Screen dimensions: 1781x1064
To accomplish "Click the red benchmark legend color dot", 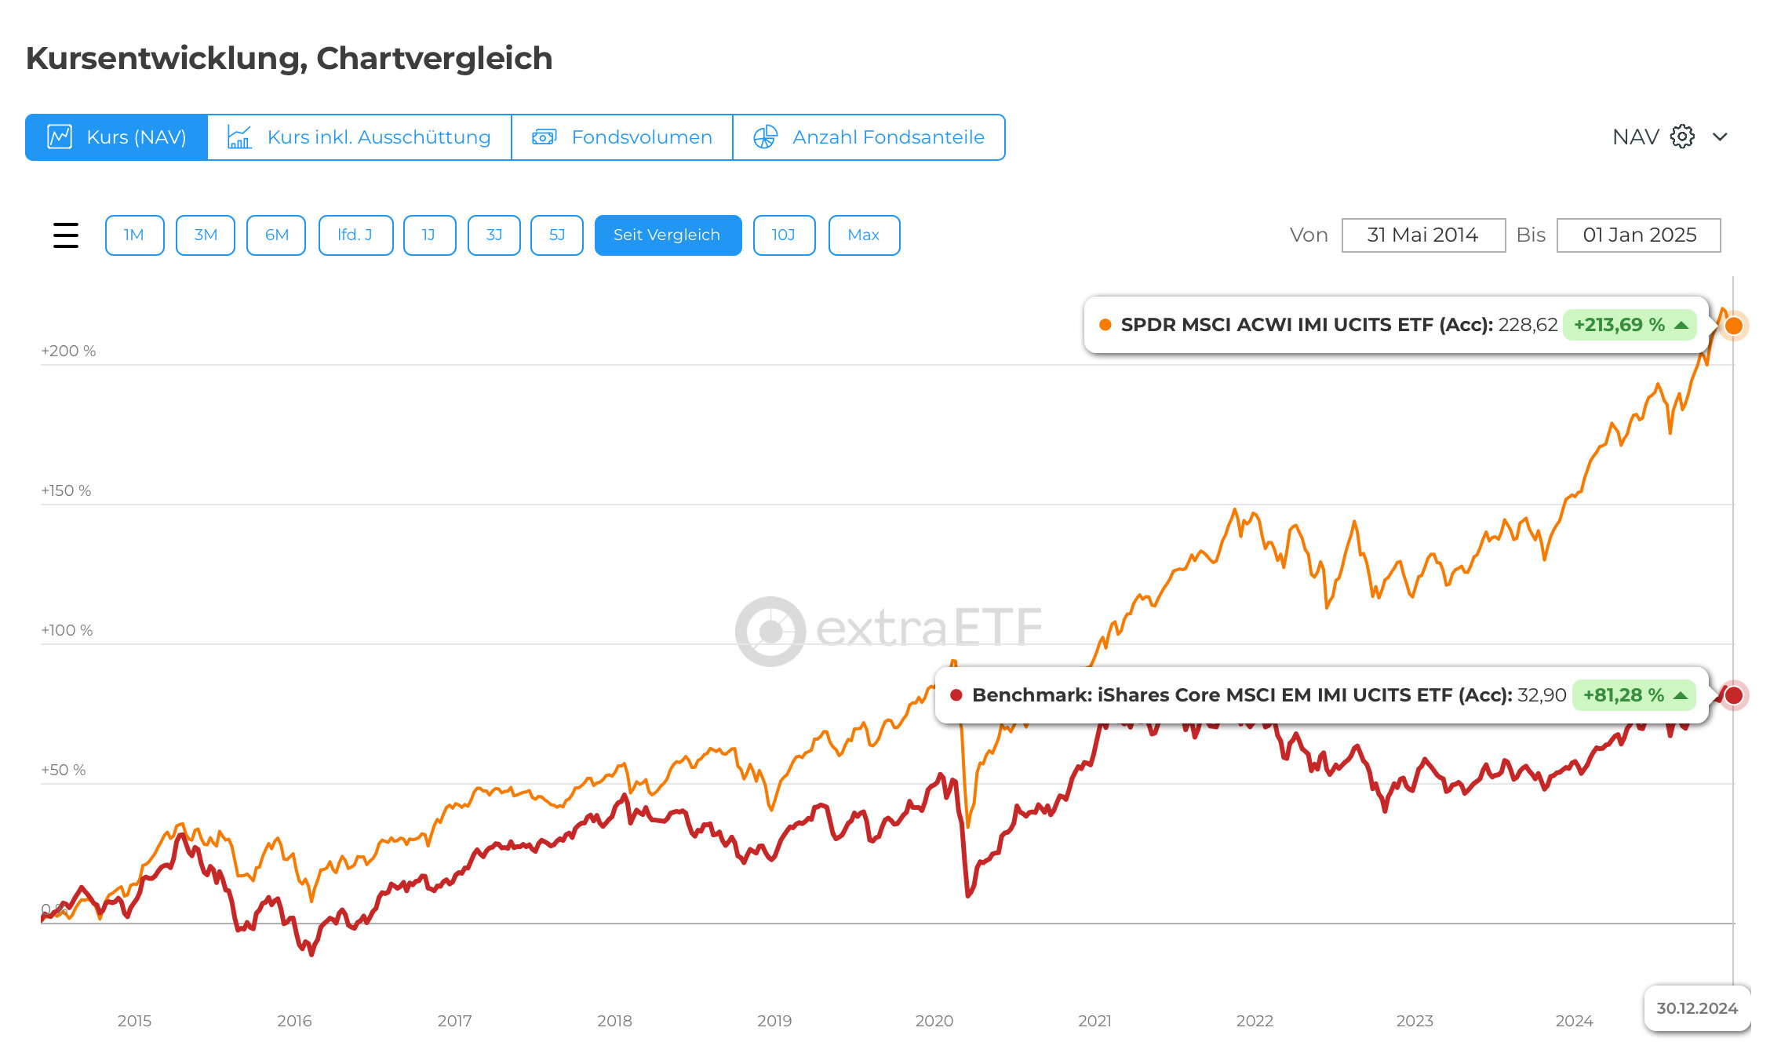I will (x=956, y=694).
